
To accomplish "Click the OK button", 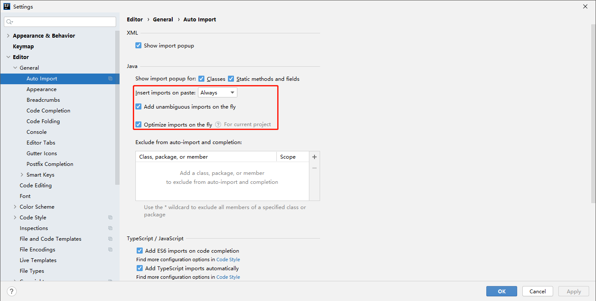I will (502, 292).
